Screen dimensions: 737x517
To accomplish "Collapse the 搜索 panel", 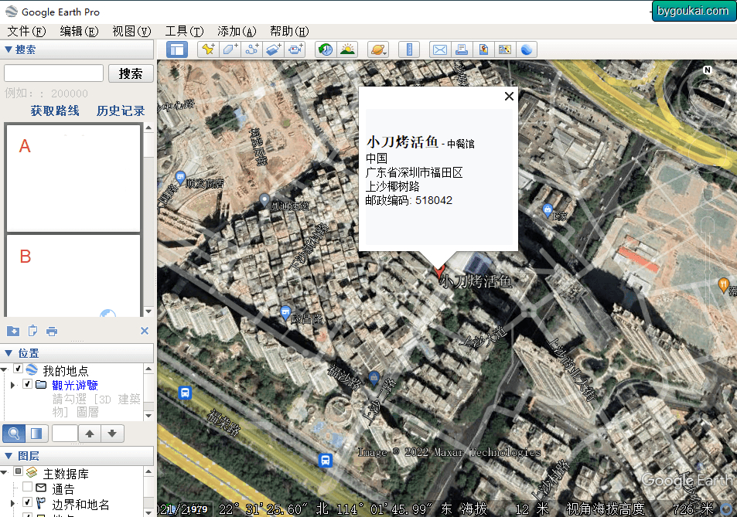I will coord(8,49).
